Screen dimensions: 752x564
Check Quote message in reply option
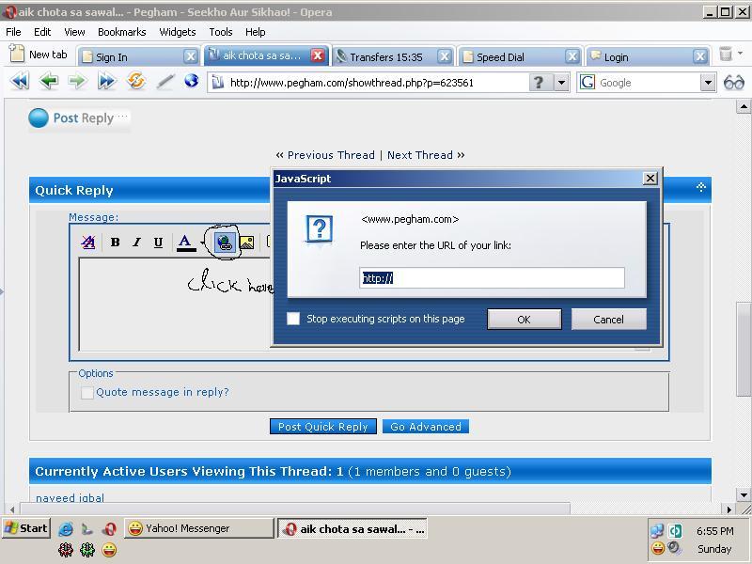(x=87, y=393)
